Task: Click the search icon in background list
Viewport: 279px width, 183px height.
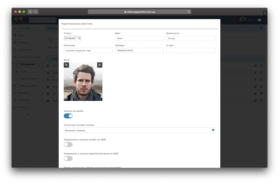Action: tap(51, 40)
